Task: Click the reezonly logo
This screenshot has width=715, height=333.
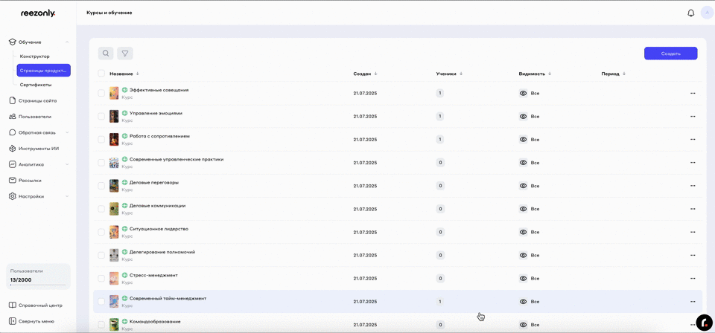Action: coord(38,13)
